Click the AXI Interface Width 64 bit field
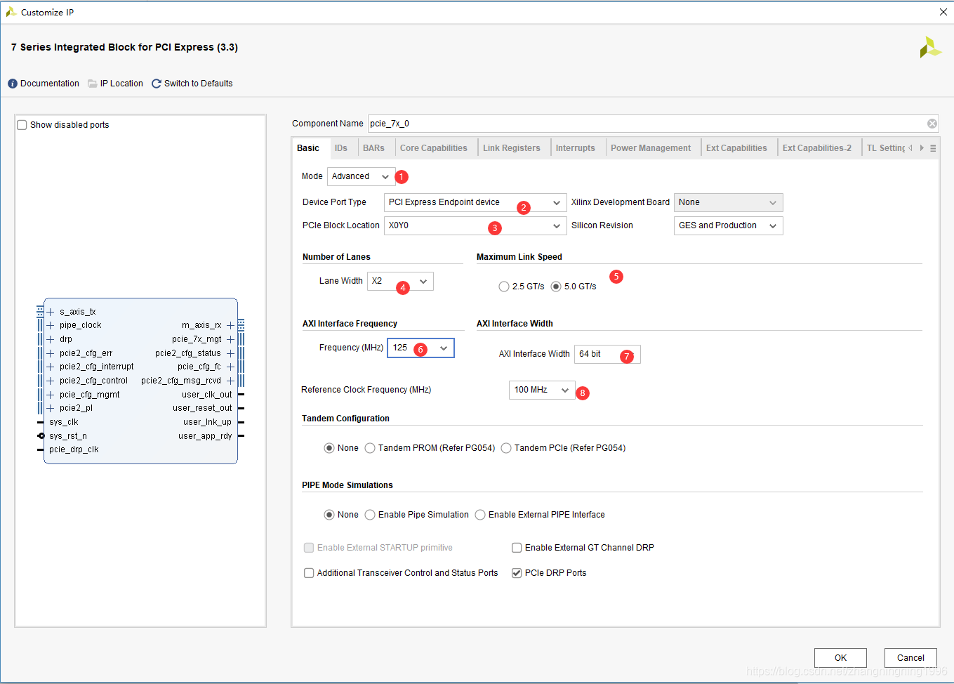This screenshot has width=954, height=684. (607, 354)
